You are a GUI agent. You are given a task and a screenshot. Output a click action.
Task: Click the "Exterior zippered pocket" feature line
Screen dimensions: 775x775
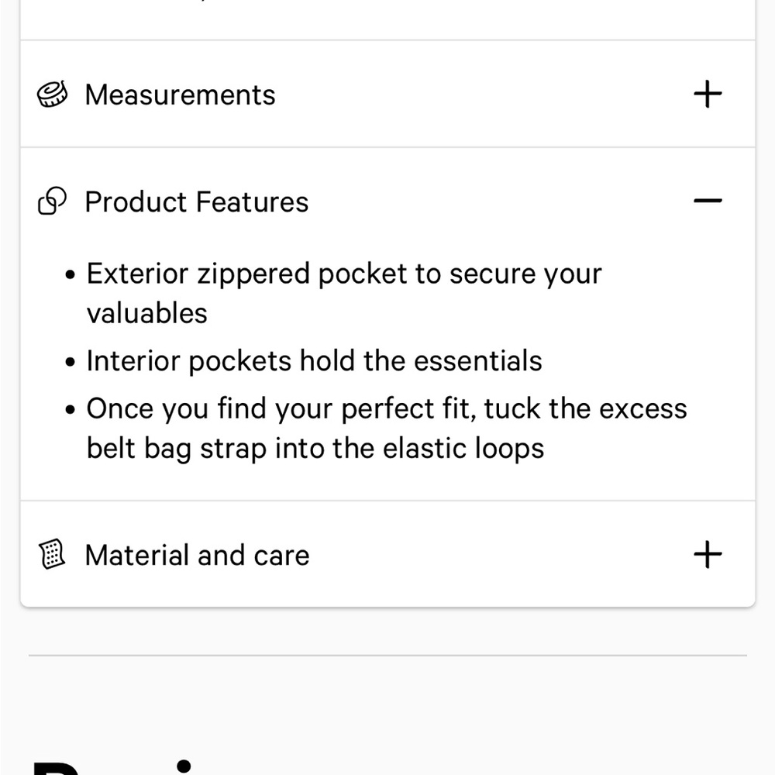[x=343, y=274]
